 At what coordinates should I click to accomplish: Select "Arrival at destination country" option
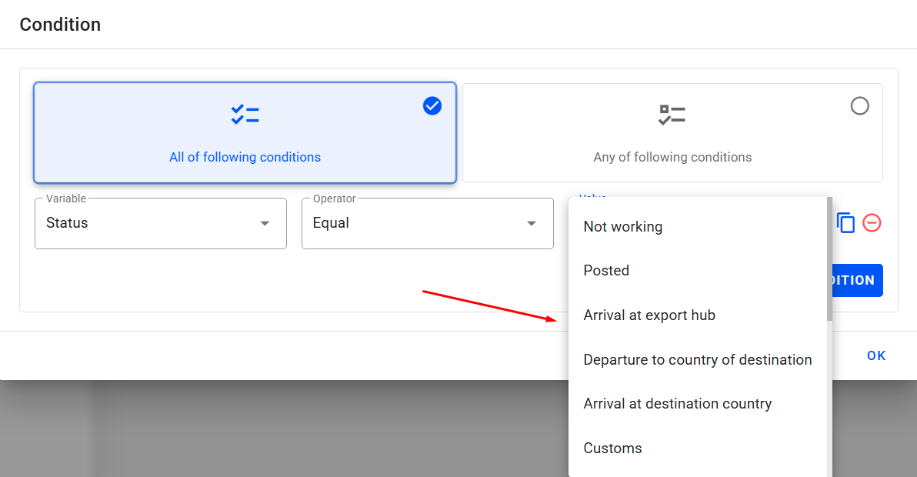677,404
